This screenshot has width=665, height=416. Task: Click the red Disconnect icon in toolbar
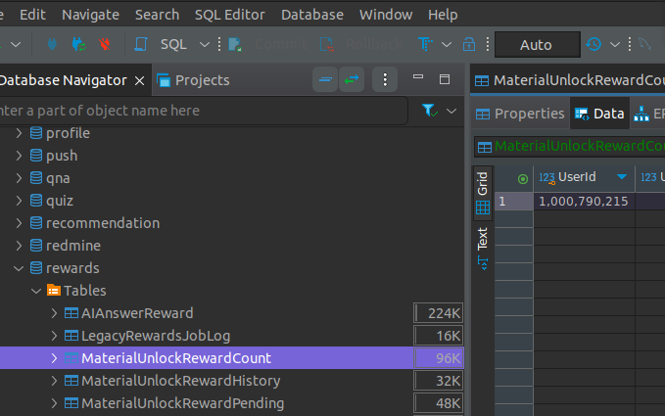click(x=104, y=45)
